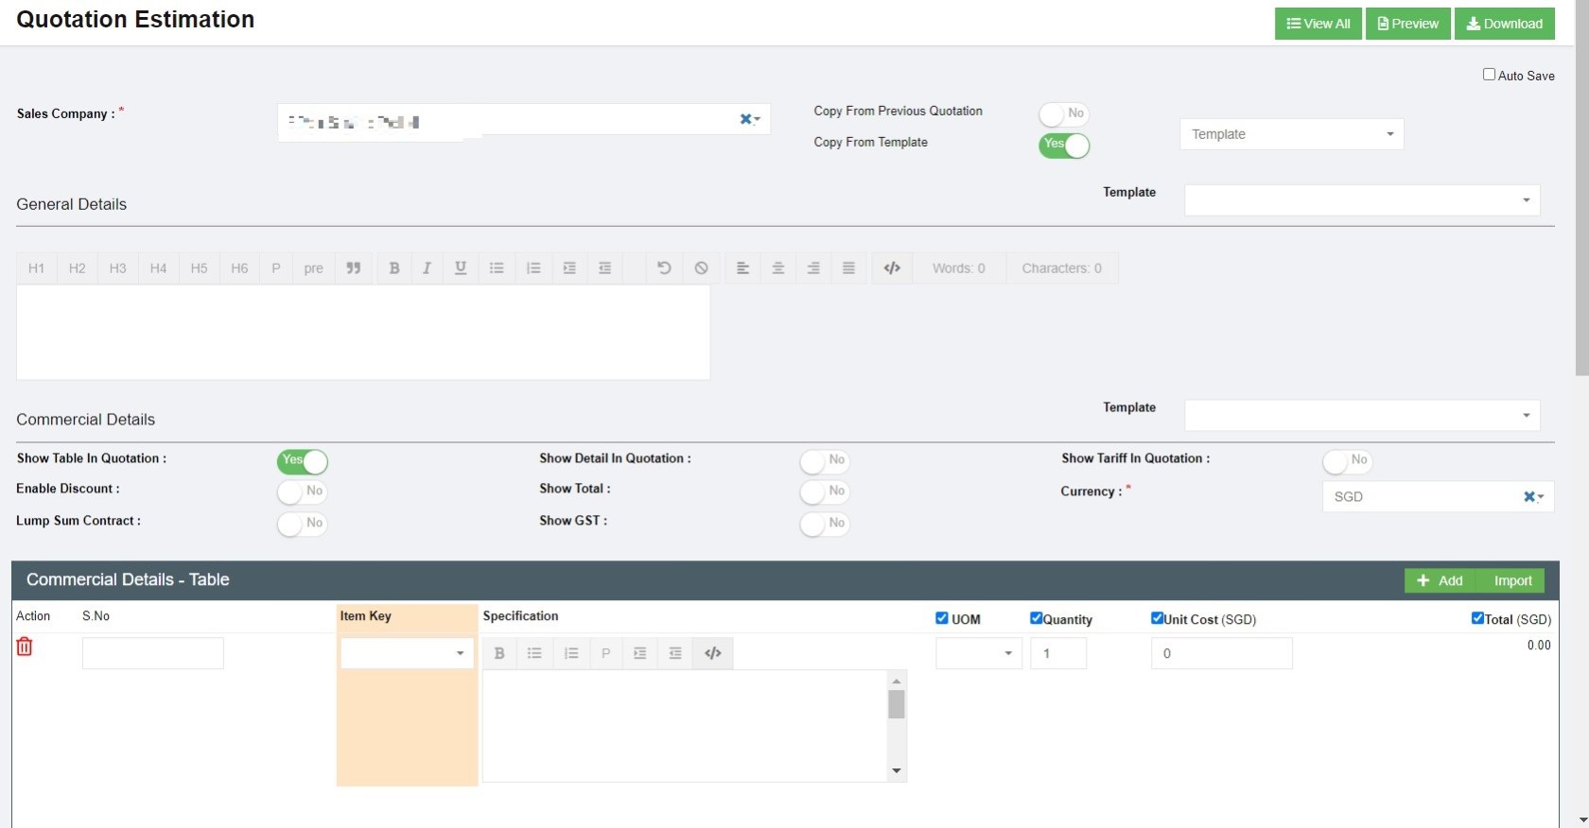
Task: Click the Bold icon in General Details toolbar
Action: (x=394, y=268)
